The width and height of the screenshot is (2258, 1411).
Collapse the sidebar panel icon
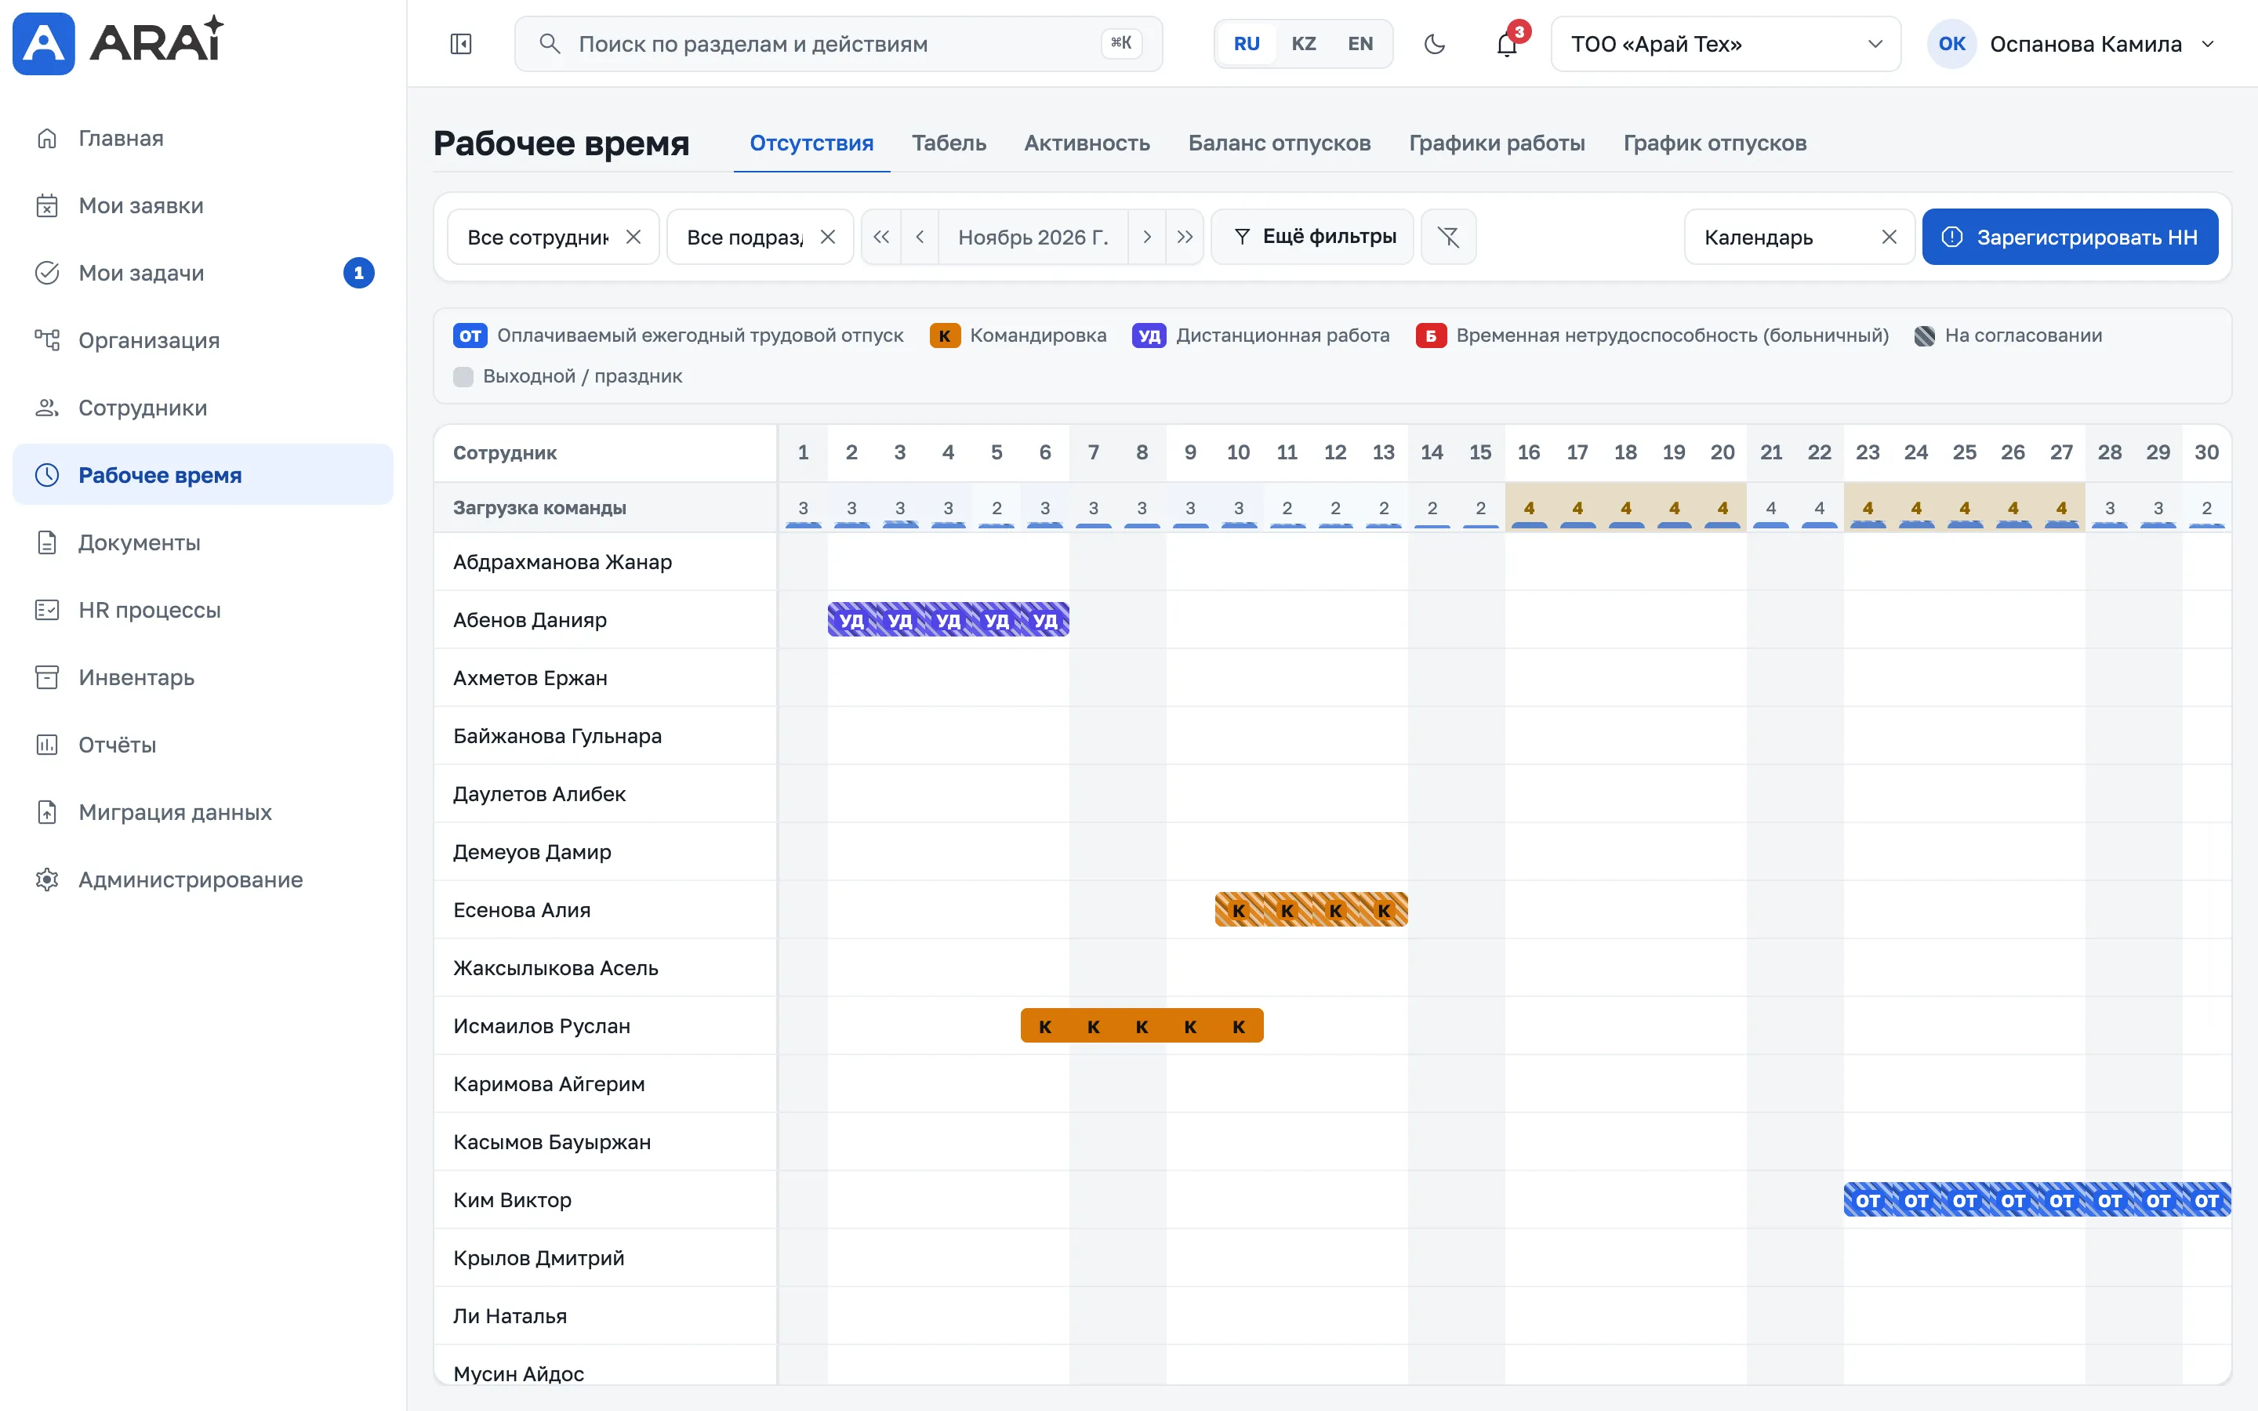(x=461, y=44)
